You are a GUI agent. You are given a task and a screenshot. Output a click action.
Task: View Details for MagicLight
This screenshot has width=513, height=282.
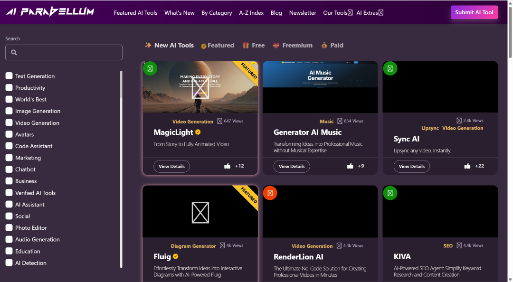pos(172,166)
